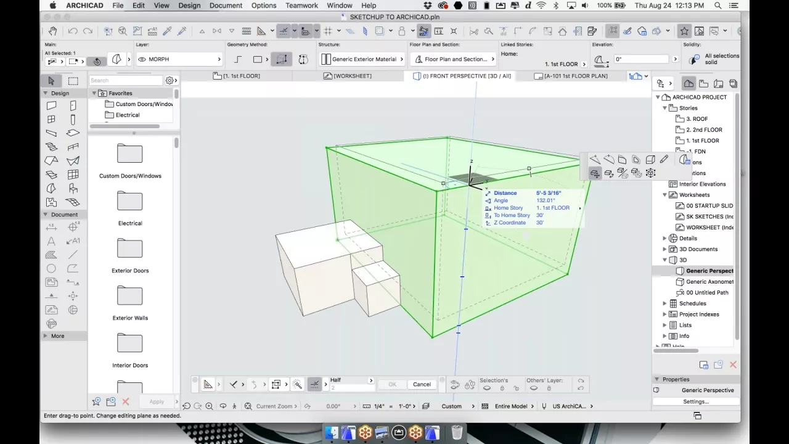Click the Redo arrow in toolbar
Screen dimensions: 789x444
coord(88,31)
